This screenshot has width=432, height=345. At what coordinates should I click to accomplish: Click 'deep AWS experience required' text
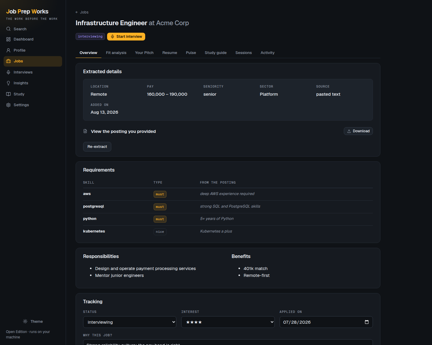click(227, 194)
